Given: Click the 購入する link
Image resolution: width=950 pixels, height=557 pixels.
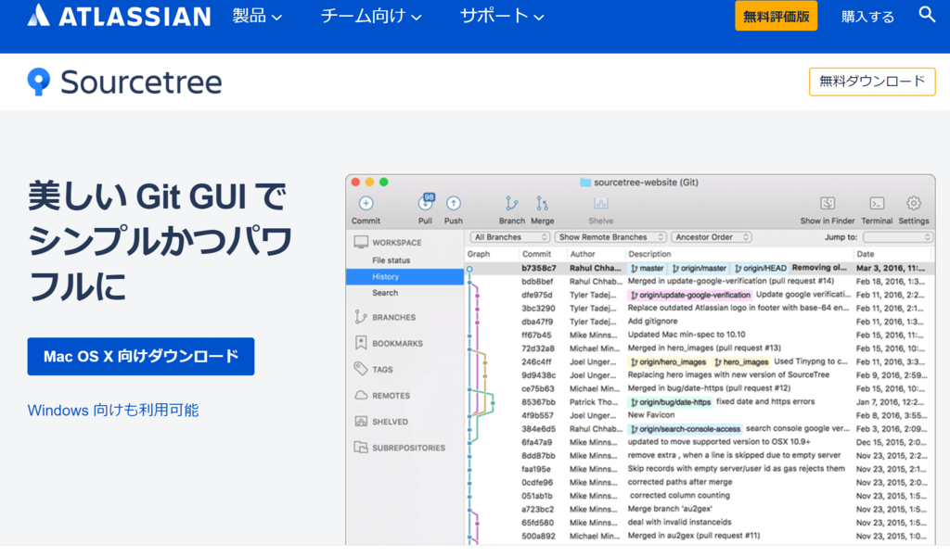Looking at the screenshot, I should click(867, 17).
